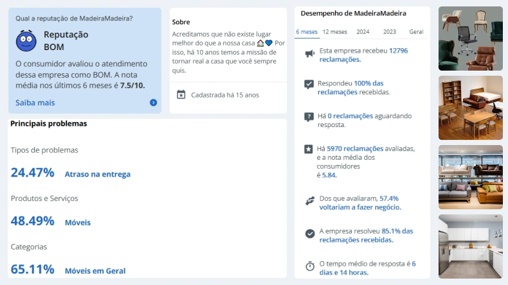Click the calendar icon beside Cadastrada há 15 anos
Screen dimensions: 508x285
coord(181,95)
